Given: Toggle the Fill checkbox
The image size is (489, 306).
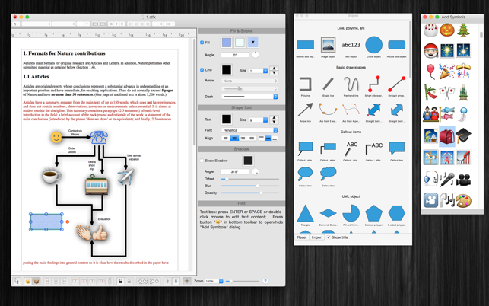Looking at the screenshot, I should (202, 43).
